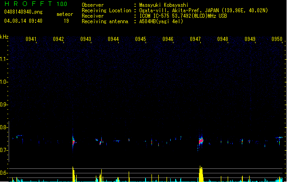Click the 0947 time marker

(195, 39)
